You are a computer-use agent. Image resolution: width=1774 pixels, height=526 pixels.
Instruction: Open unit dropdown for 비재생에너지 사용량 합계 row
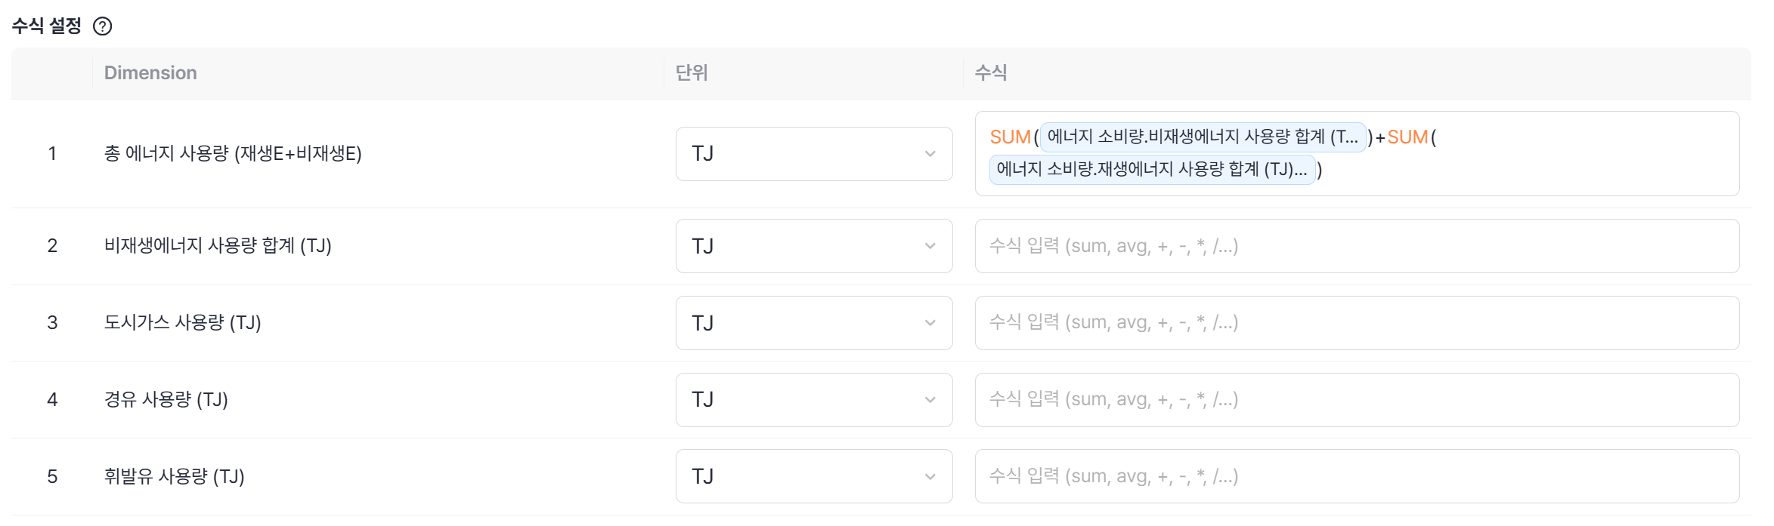click(813, 246)
